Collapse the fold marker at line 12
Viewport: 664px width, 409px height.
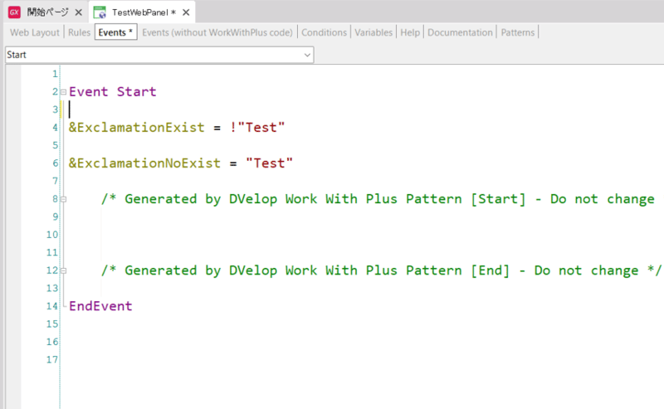click(63, 271)
